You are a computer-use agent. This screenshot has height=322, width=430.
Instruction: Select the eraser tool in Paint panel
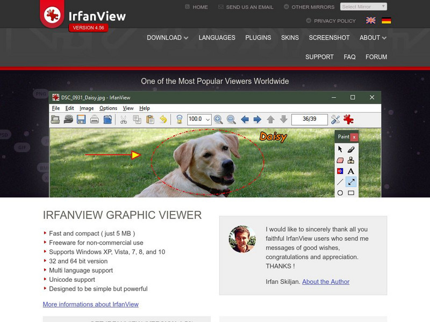coord(340,160)
